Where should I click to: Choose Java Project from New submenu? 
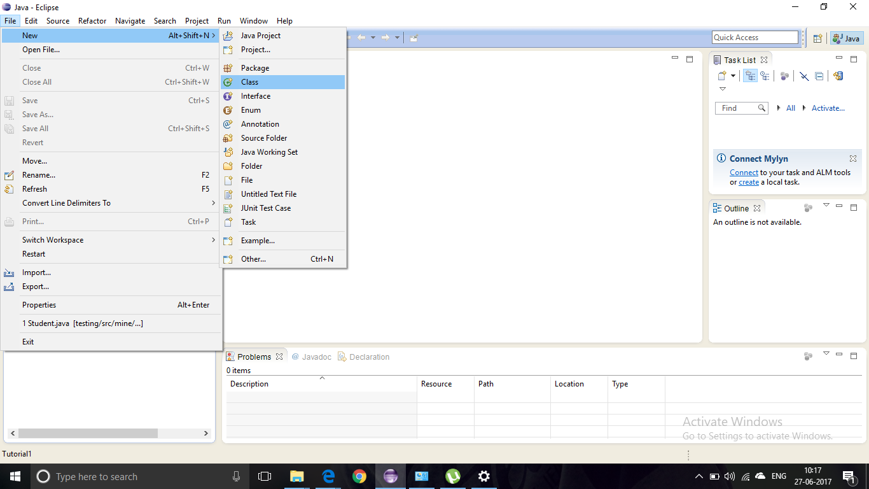pos(282,36)
